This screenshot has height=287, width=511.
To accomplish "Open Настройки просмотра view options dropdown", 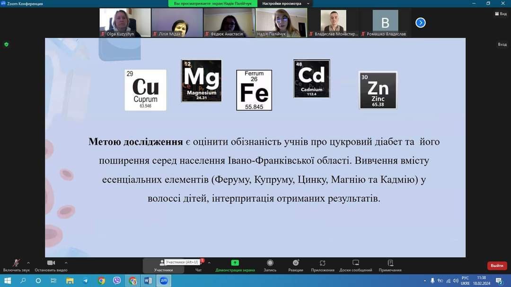I will (x=286, y=3).
